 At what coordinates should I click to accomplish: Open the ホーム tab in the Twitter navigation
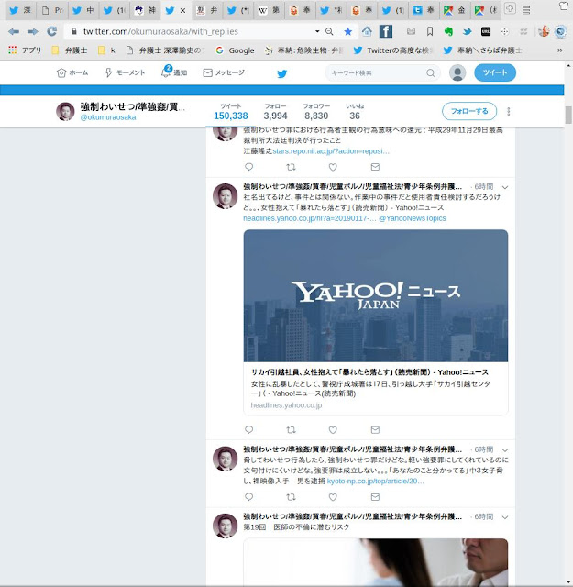(x=72, y=72)
